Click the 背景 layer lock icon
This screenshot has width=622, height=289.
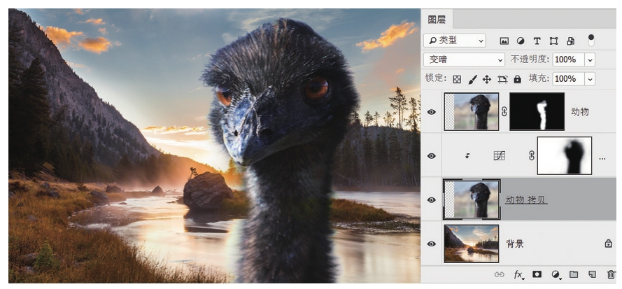coord(609,244)
